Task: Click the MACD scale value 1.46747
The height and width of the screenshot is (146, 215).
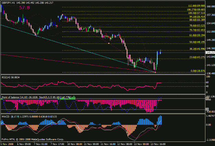Action: (211, 116)
